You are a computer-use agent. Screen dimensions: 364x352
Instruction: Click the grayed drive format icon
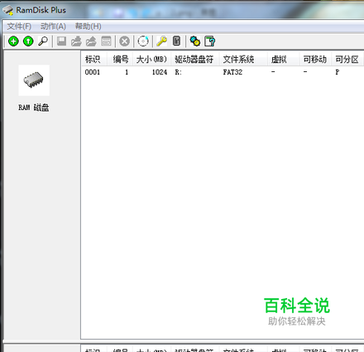106,41
